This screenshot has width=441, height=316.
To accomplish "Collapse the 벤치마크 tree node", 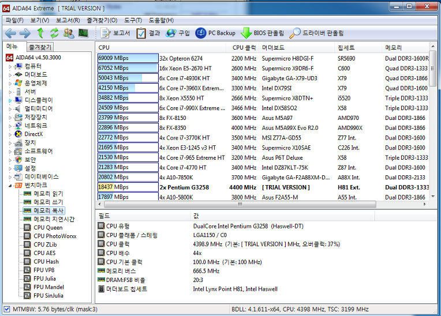I will 10,186.
